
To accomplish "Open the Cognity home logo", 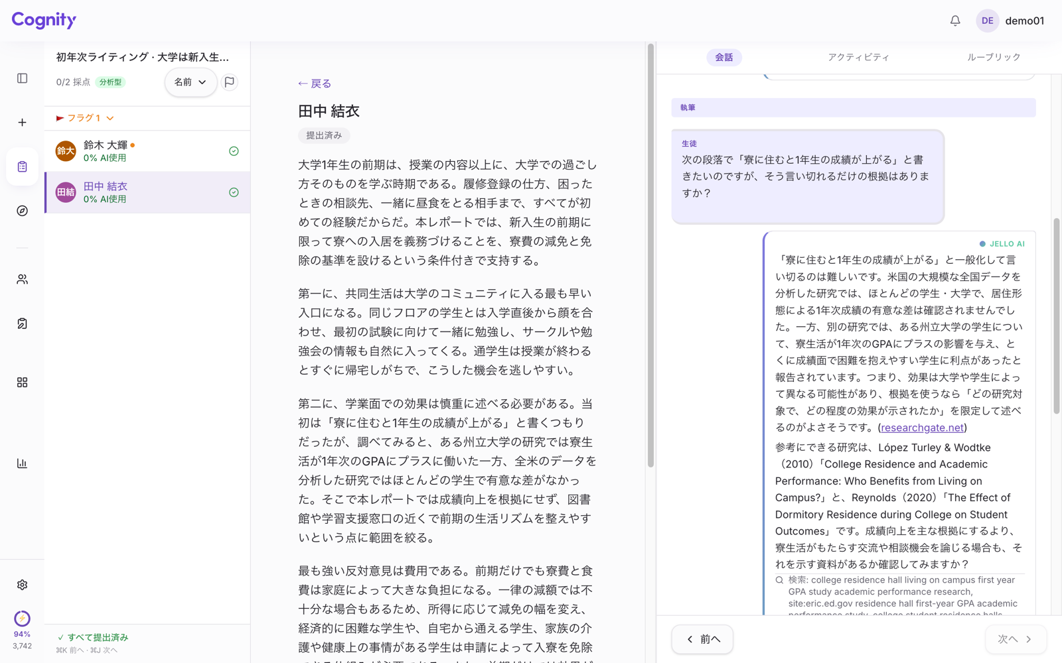I will click(44, 20).
